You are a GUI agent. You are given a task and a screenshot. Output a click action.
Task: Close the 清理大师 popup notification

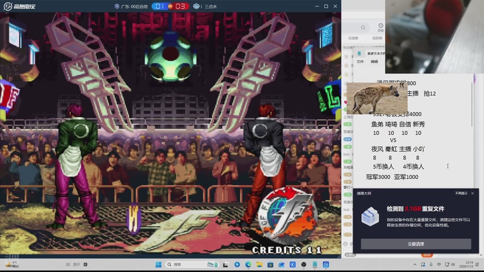[473, 193]
